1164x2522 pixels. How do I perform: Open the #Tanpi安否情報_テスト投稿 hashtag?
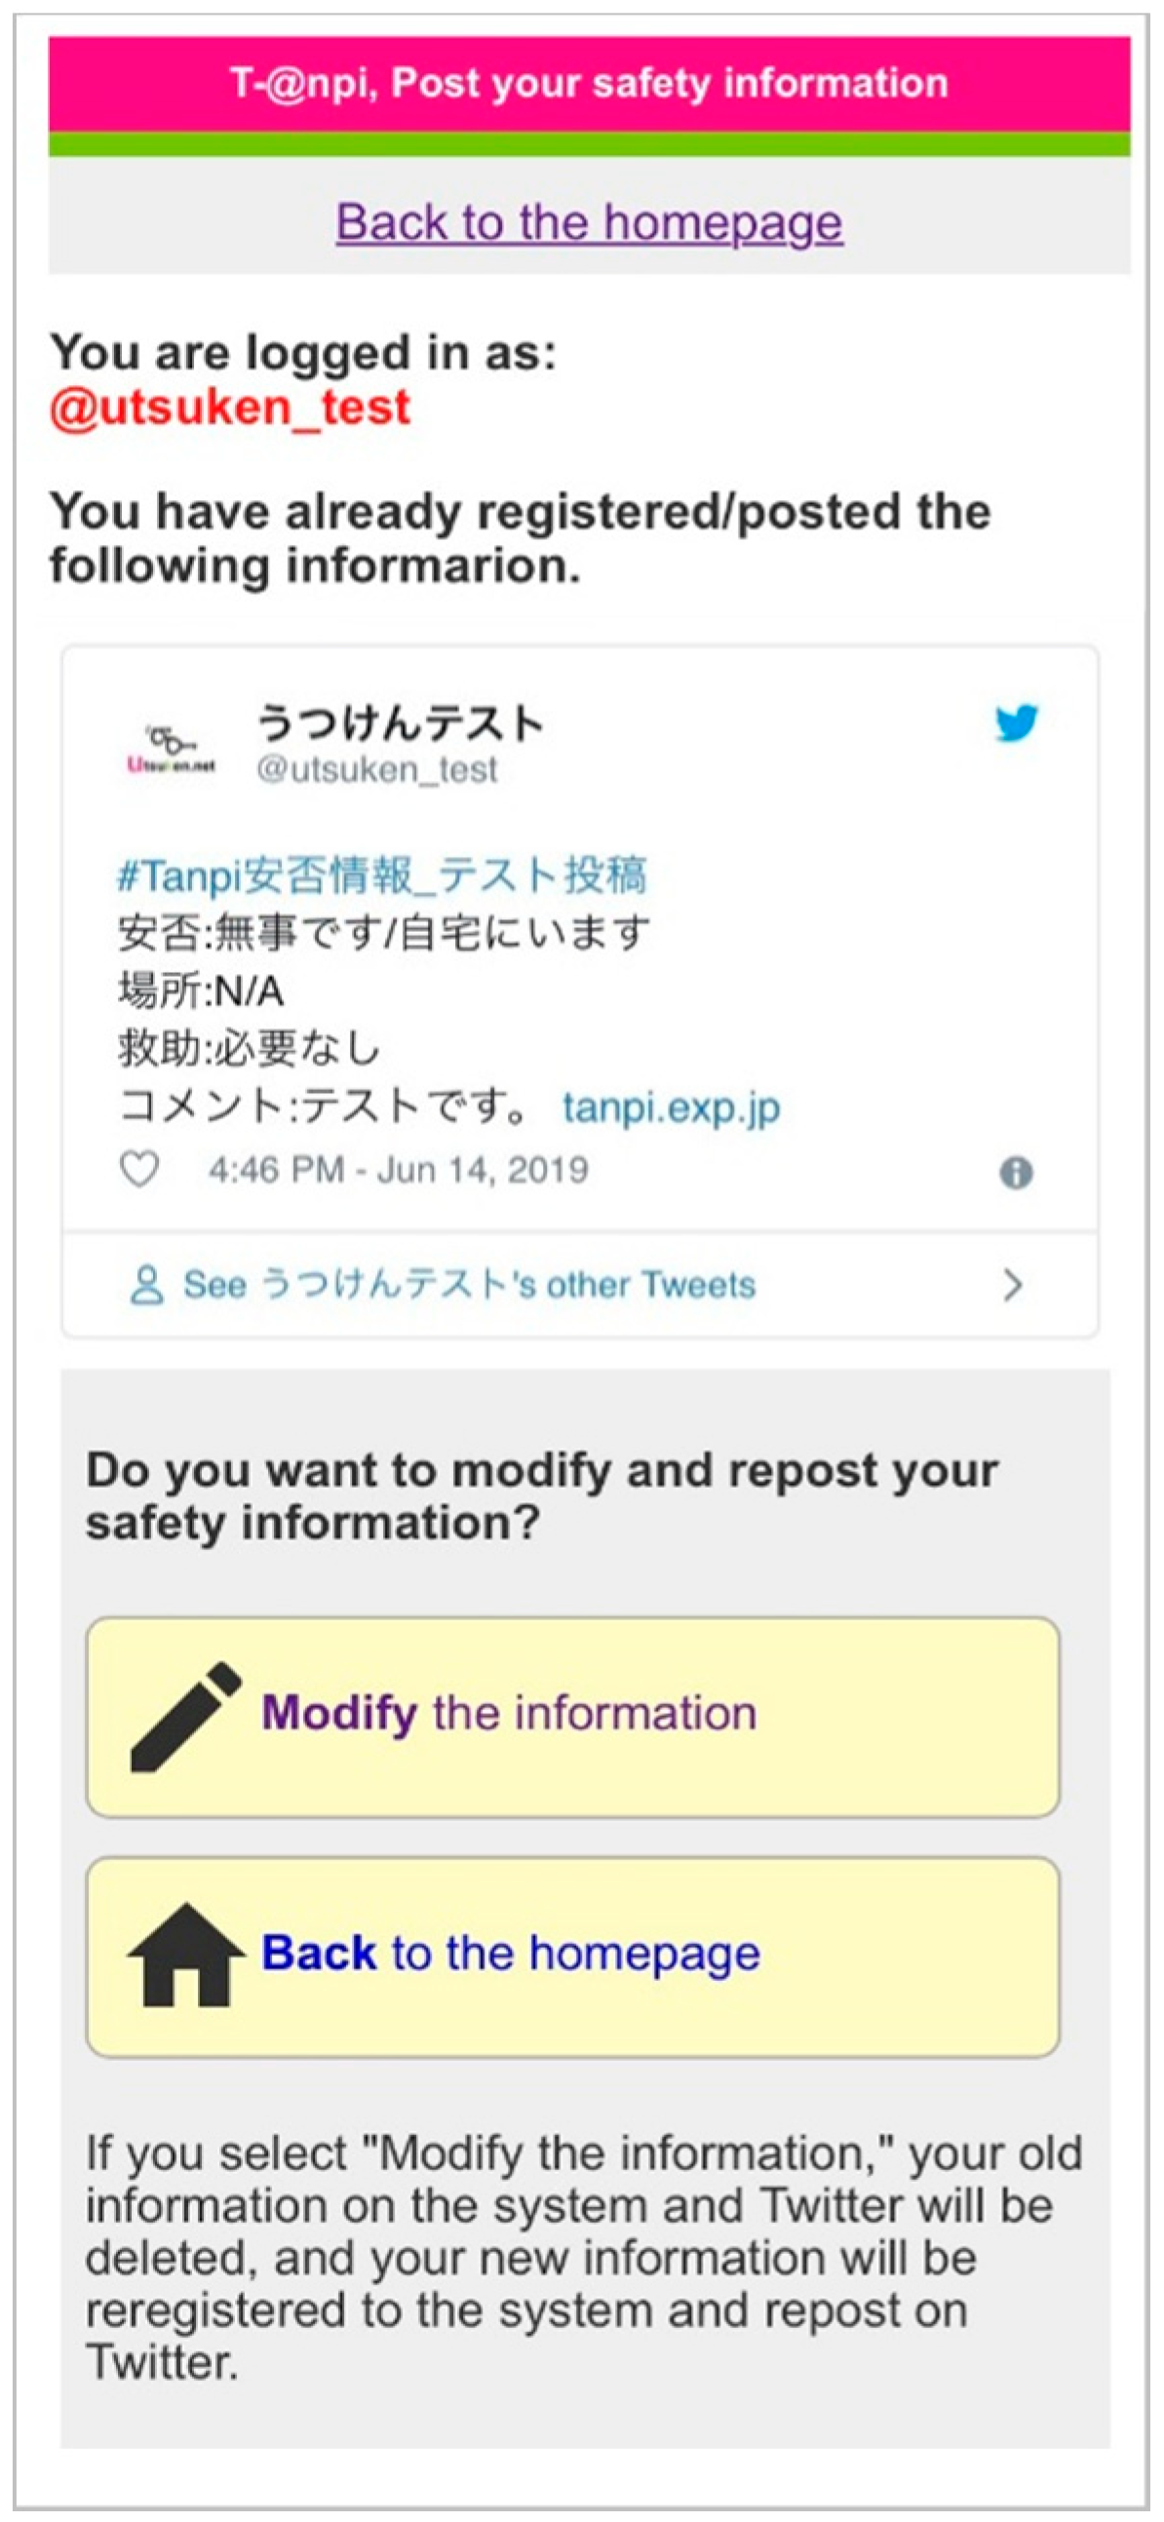click(x=382, y=875)
